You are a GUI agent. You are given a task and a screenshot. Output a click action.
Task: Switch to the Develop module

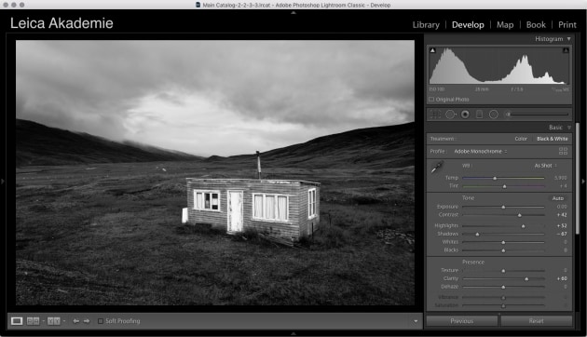tap(468, 25)
